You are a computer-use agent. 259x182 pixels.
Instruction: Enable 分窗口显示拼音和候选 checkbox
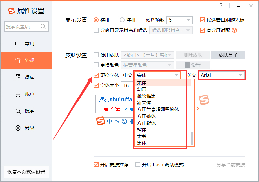click(96, 30)
